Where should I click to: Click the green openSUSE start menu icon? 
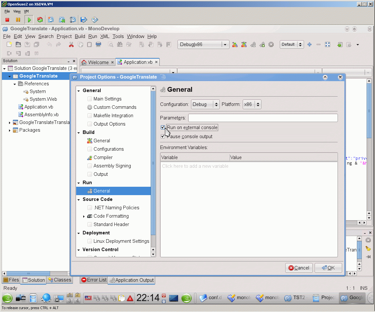[x=7, y=298]
